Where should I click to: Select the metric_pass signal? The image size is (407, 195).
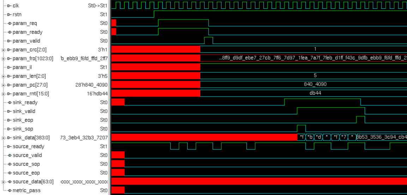[26, 190]
